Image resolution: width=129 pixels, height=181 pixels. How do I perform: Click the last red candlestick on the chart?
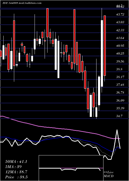[105, 46]
